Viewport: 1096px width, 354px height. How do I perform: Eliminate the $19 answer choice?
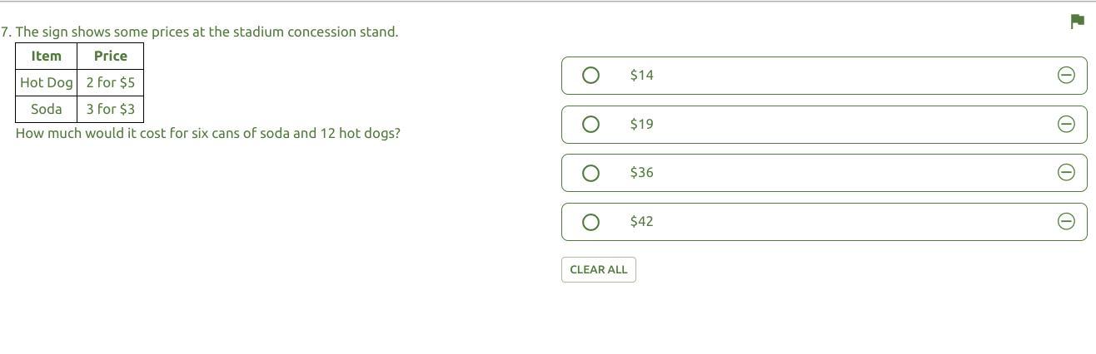[1065, 124]
